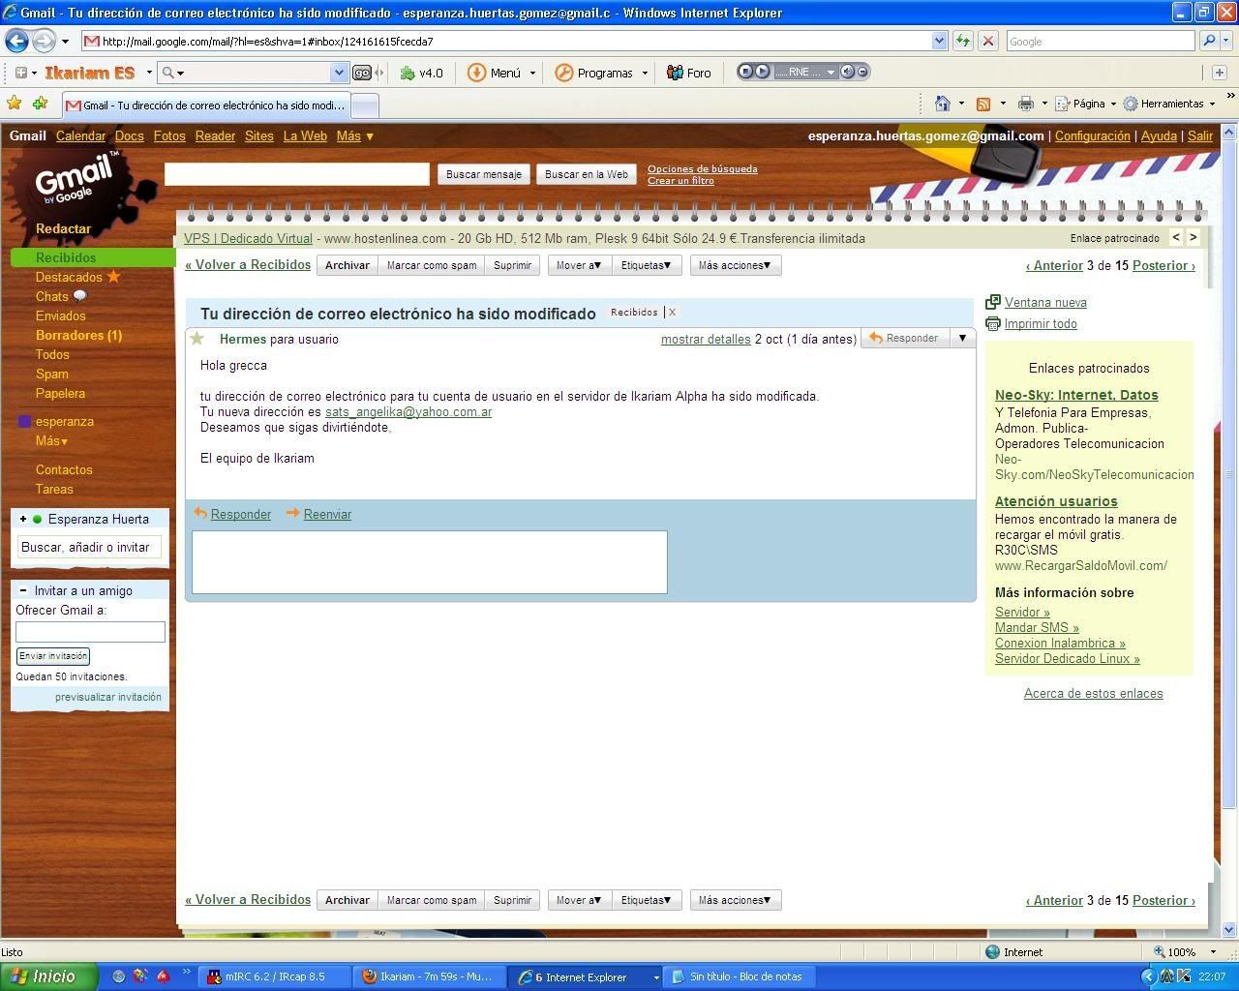Open Borradores (1) folder

coord(78,335)
